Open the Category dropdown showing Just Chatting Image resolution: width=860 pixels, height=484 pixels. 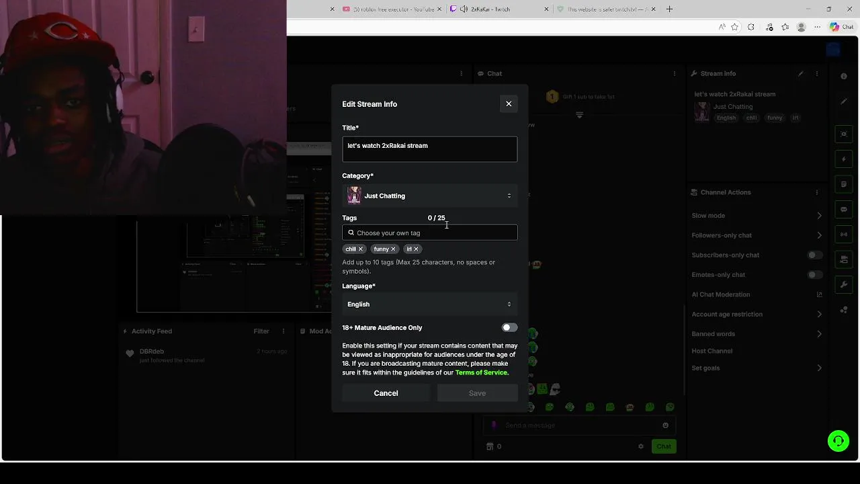tap(430, 196)
